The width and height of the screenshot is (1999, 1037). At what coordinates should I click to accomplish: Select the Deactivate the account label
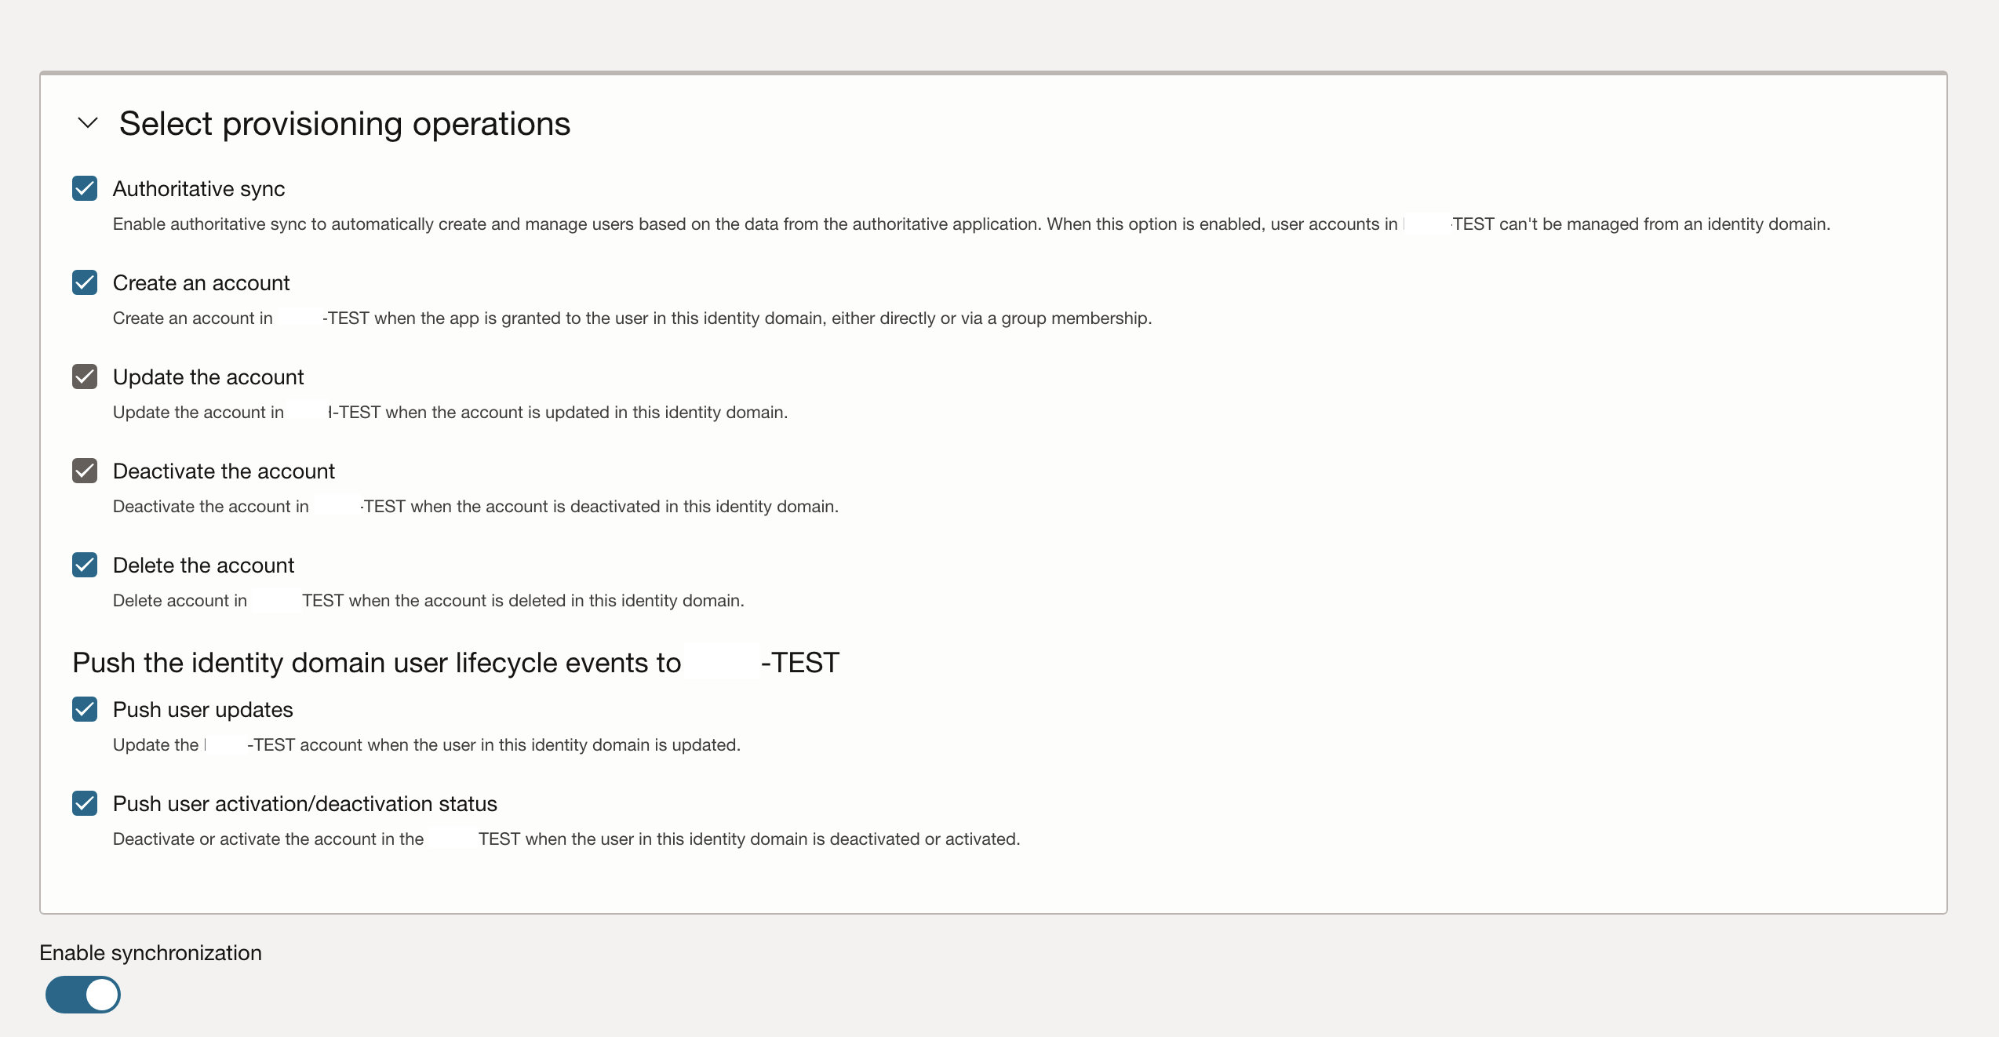click(x=224, y=471)
